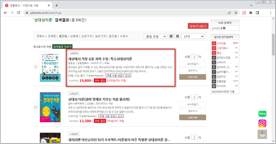This screenshot has width=276, height=144.
Task: Open 주문 수량 변경시 안내 for first book
Action: click(x=118, y=75)
